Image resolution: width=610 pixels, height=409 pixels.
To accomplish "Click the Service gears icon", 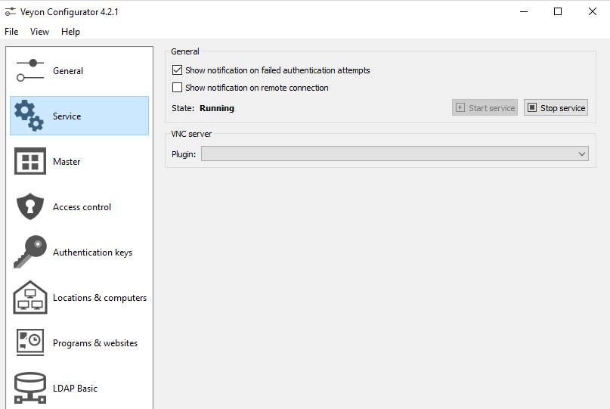I will [x=29, y=116].
